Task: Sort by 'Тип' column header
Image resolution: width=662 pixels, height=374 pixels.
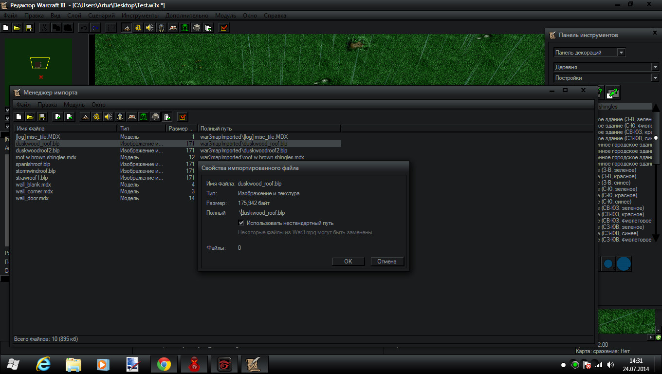Action: tap(142, 129)
